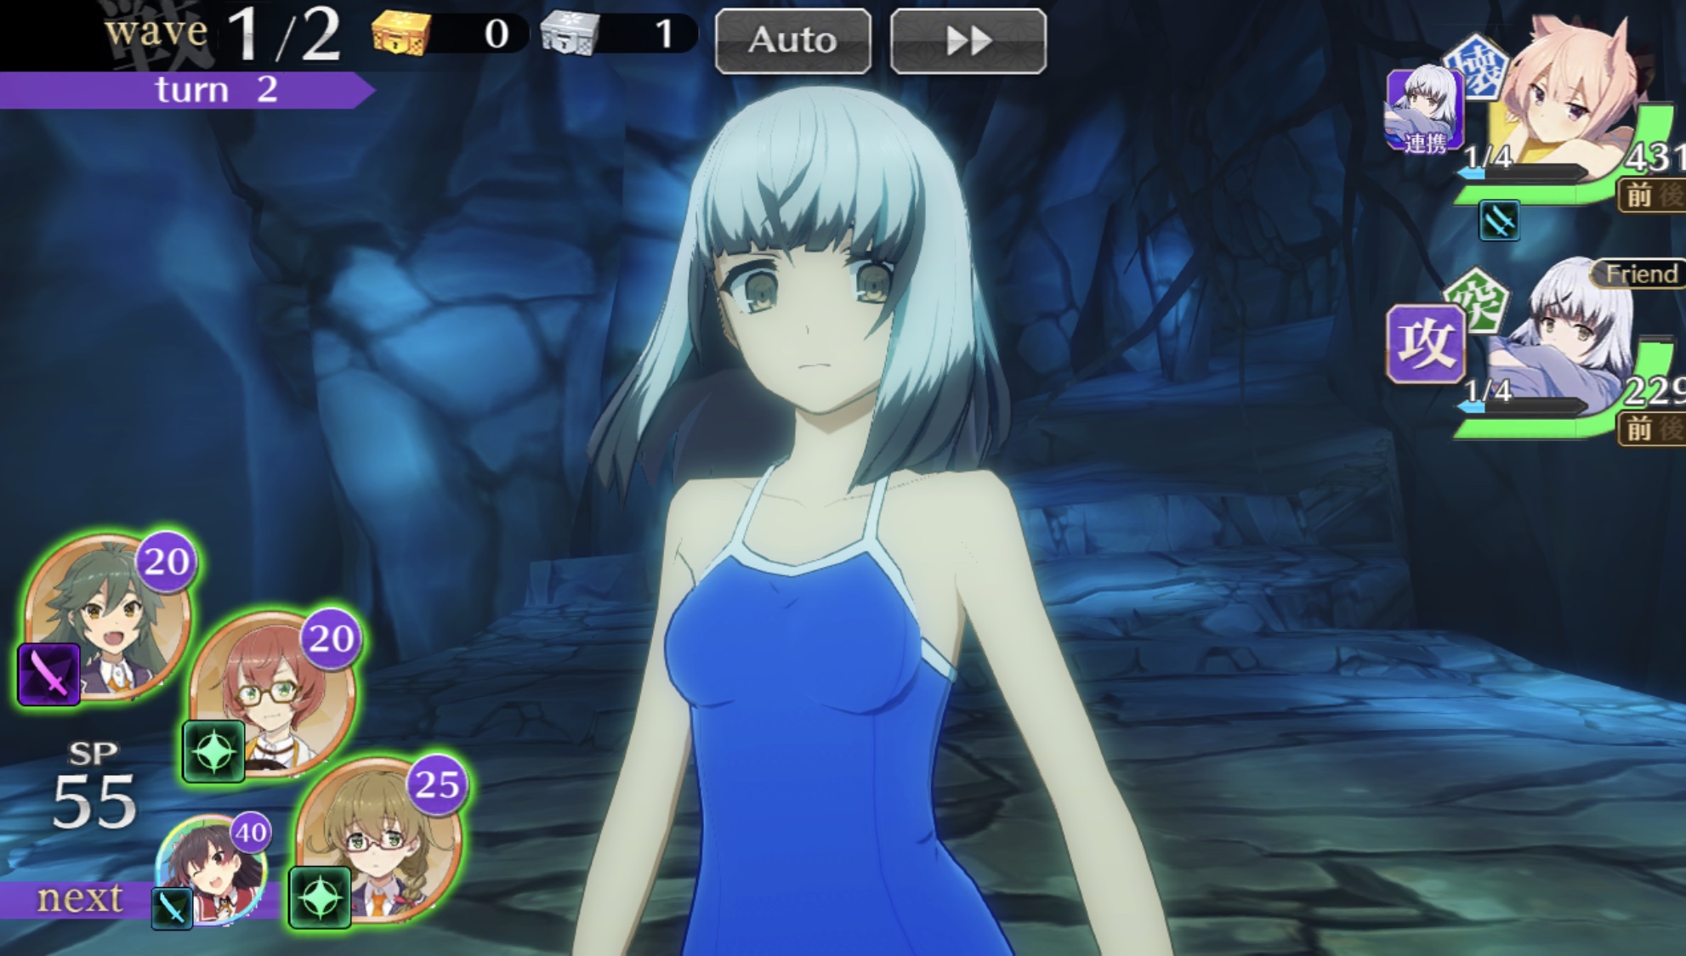
Task: Click green star icon on red-haired character
Action: point(213,751)
